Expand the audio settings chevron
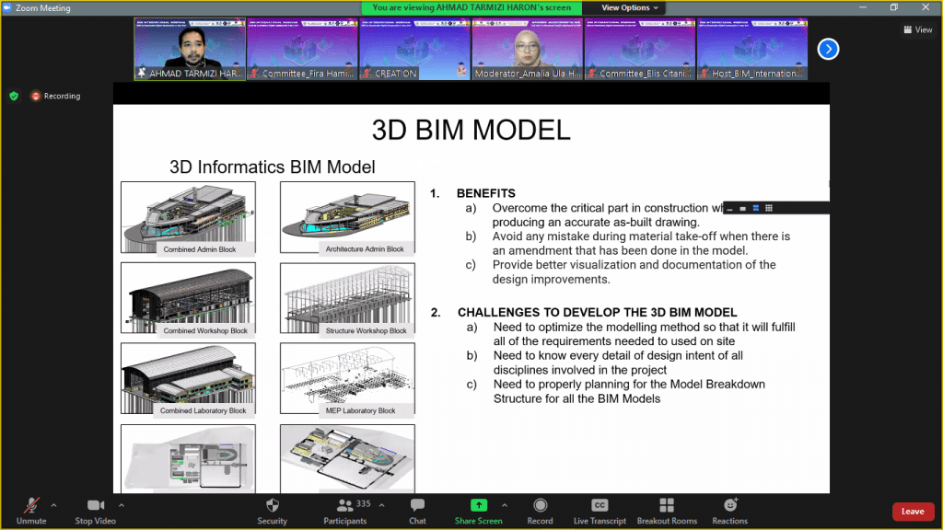 point(52,503)
